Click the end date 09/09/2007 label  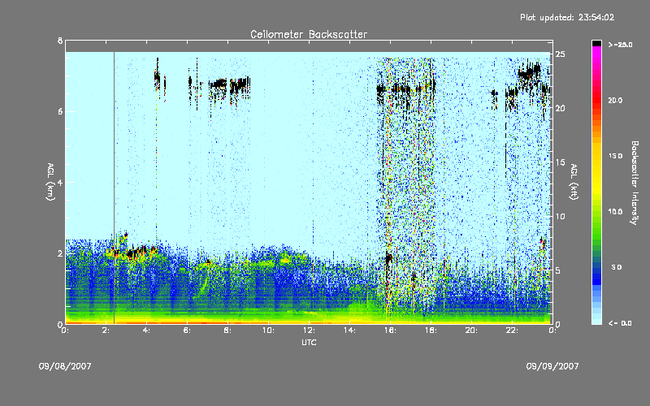click(x=552, y=366)
